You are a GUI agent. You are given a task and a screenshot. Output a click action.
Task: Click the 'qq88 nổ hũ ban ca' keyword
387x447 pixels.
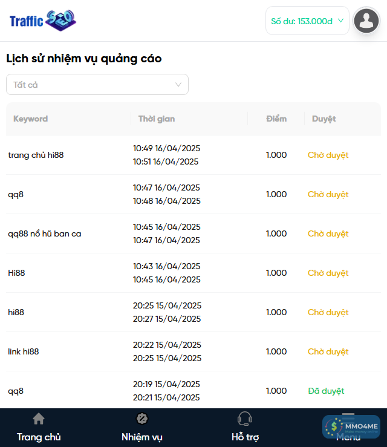click(45, 233)
